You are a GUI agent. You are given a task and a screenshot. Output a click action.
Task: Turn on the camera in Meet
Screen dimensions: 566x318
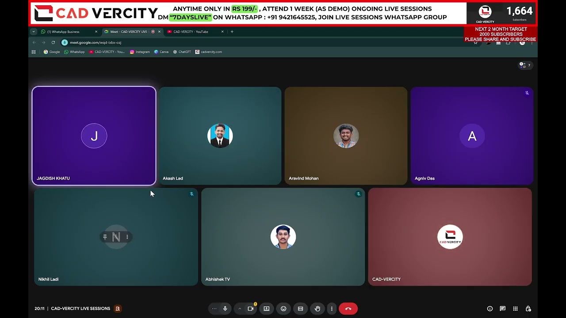[x=250, y=309]
